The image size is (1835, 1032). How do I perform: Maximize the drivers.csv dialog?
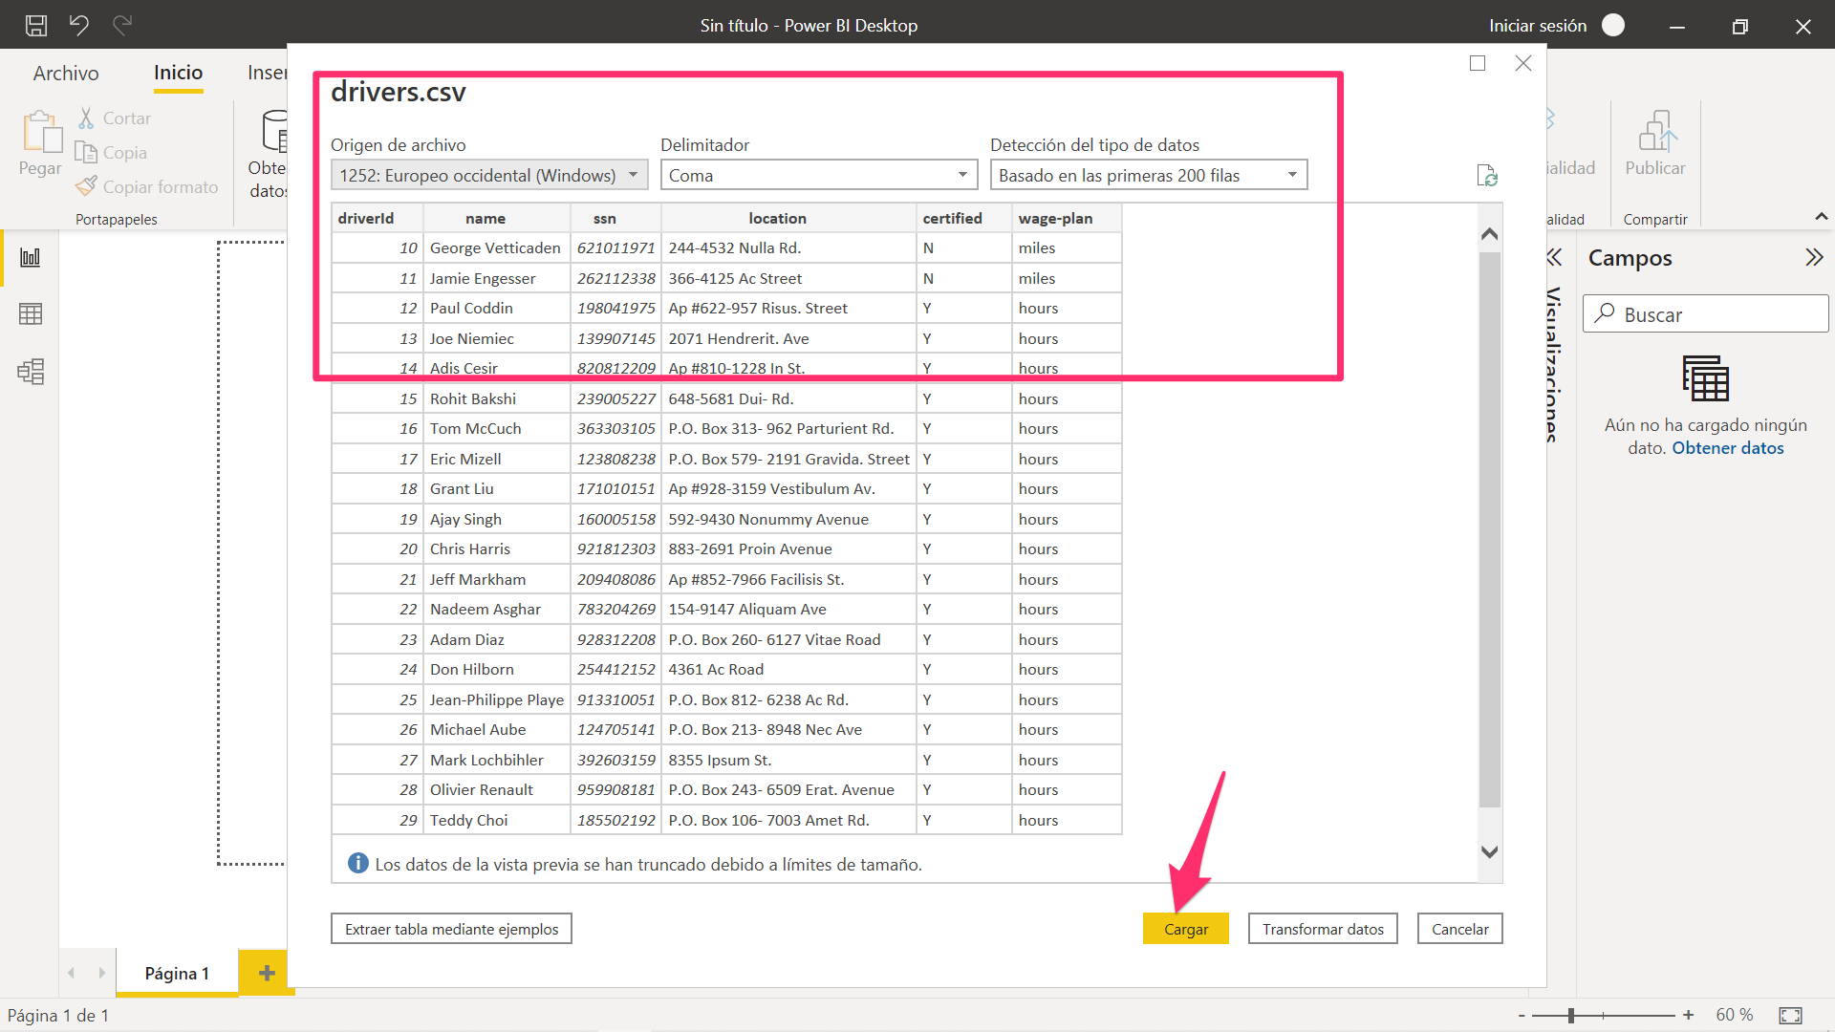point(1478,63)
